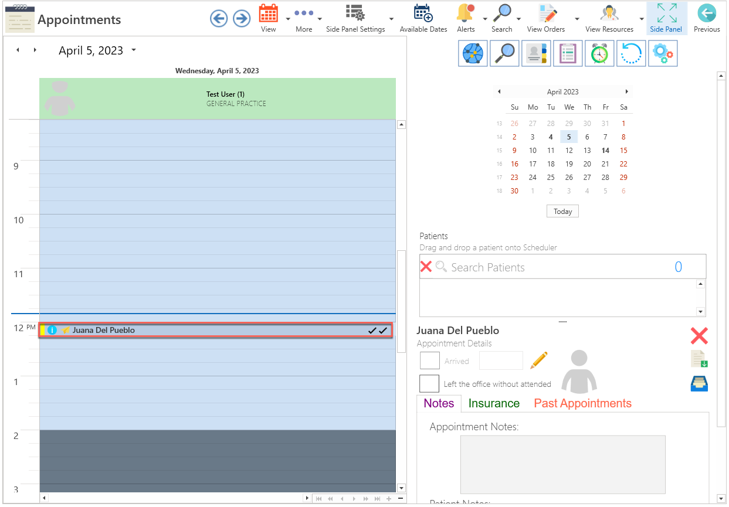Check Left the office without attended

(x=429, y=383)
